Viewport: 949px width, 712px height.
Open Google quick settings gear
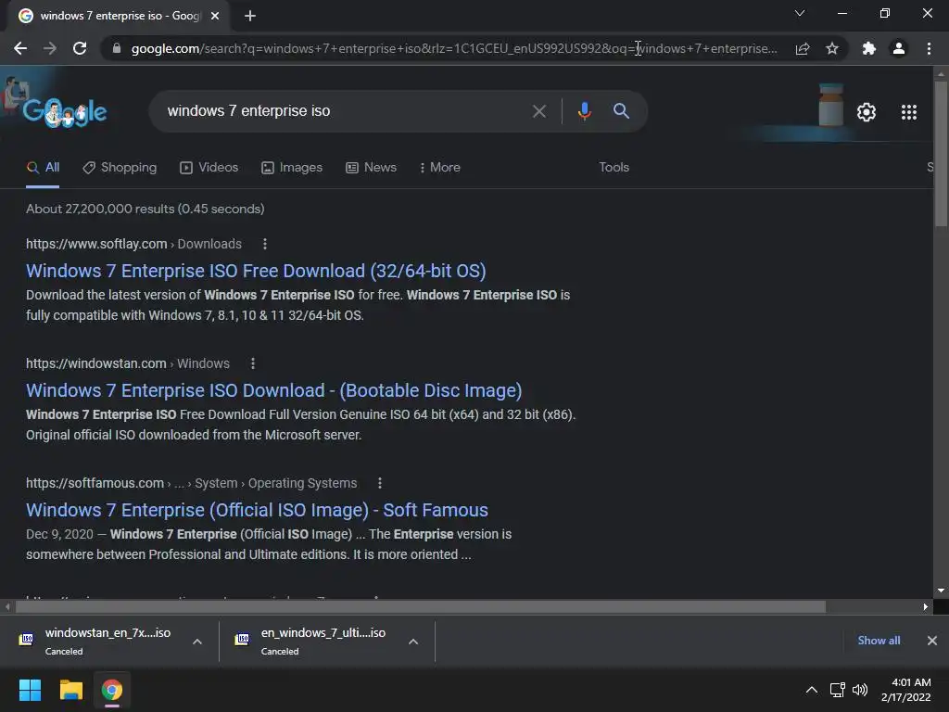click(867, 112)
